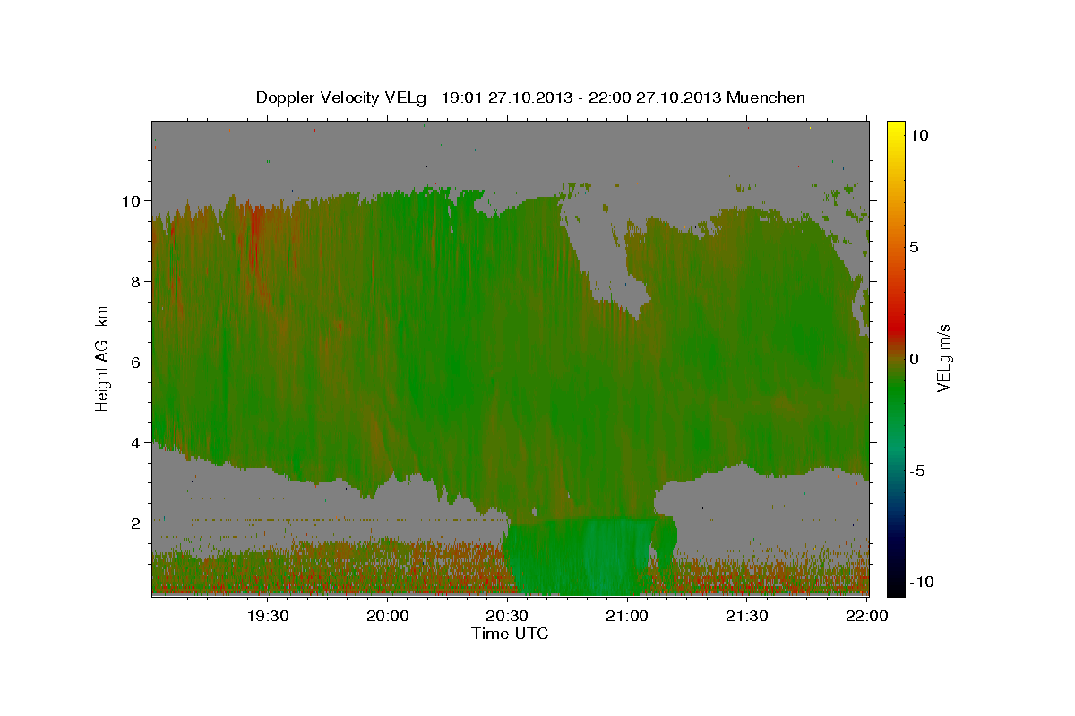Click the colorbar label '5'
This screenshot has width=1075, height=716.
point(914,246)
